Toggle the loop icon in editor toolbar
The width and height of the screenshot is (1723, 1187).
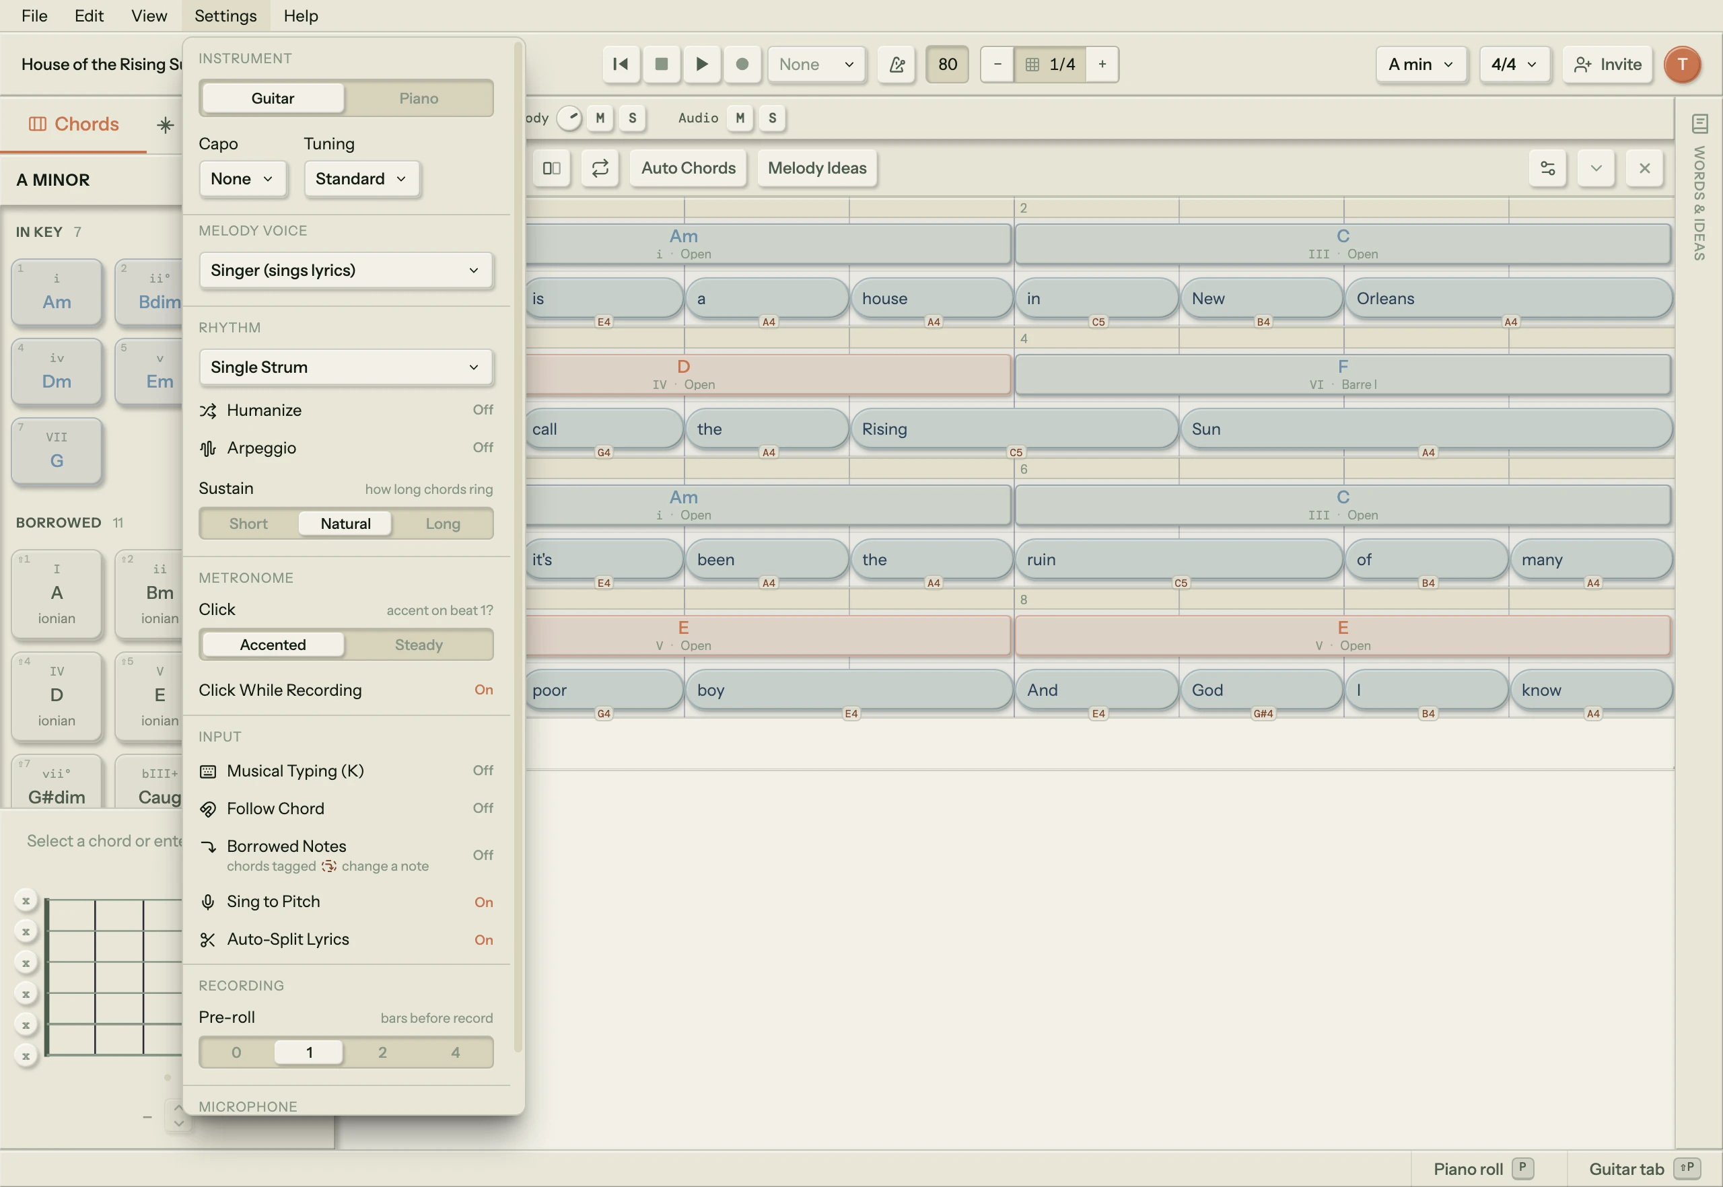[x=600, y=168]
